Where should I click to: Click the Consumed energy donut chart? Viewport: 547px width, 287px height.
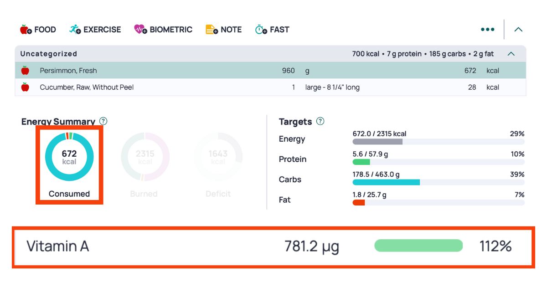(x=69, y=157)
